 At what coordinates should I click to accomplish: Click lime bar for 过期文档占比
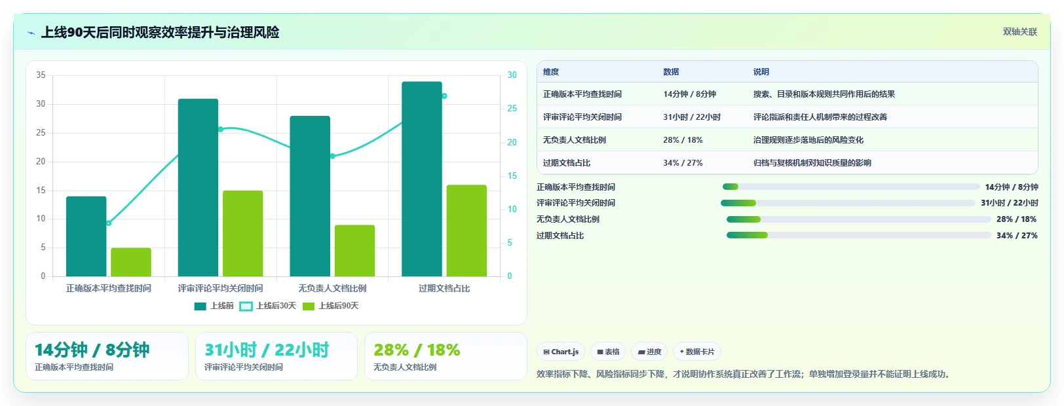[466, 231]
